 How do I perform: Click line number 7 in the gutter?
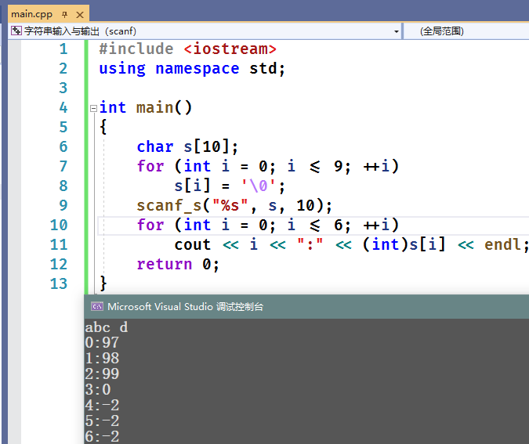pos(63,166)
